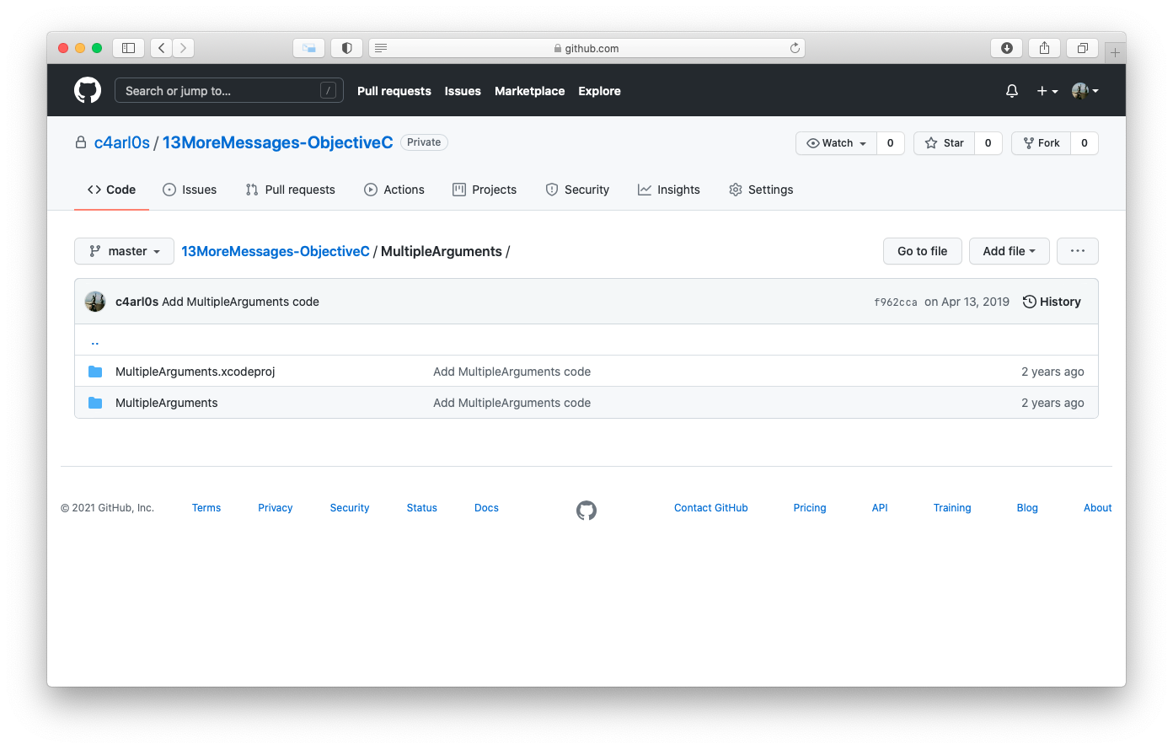This screenshot has width=1173, height=749.
Task: Fork the repository
Action: [1042, 143]
